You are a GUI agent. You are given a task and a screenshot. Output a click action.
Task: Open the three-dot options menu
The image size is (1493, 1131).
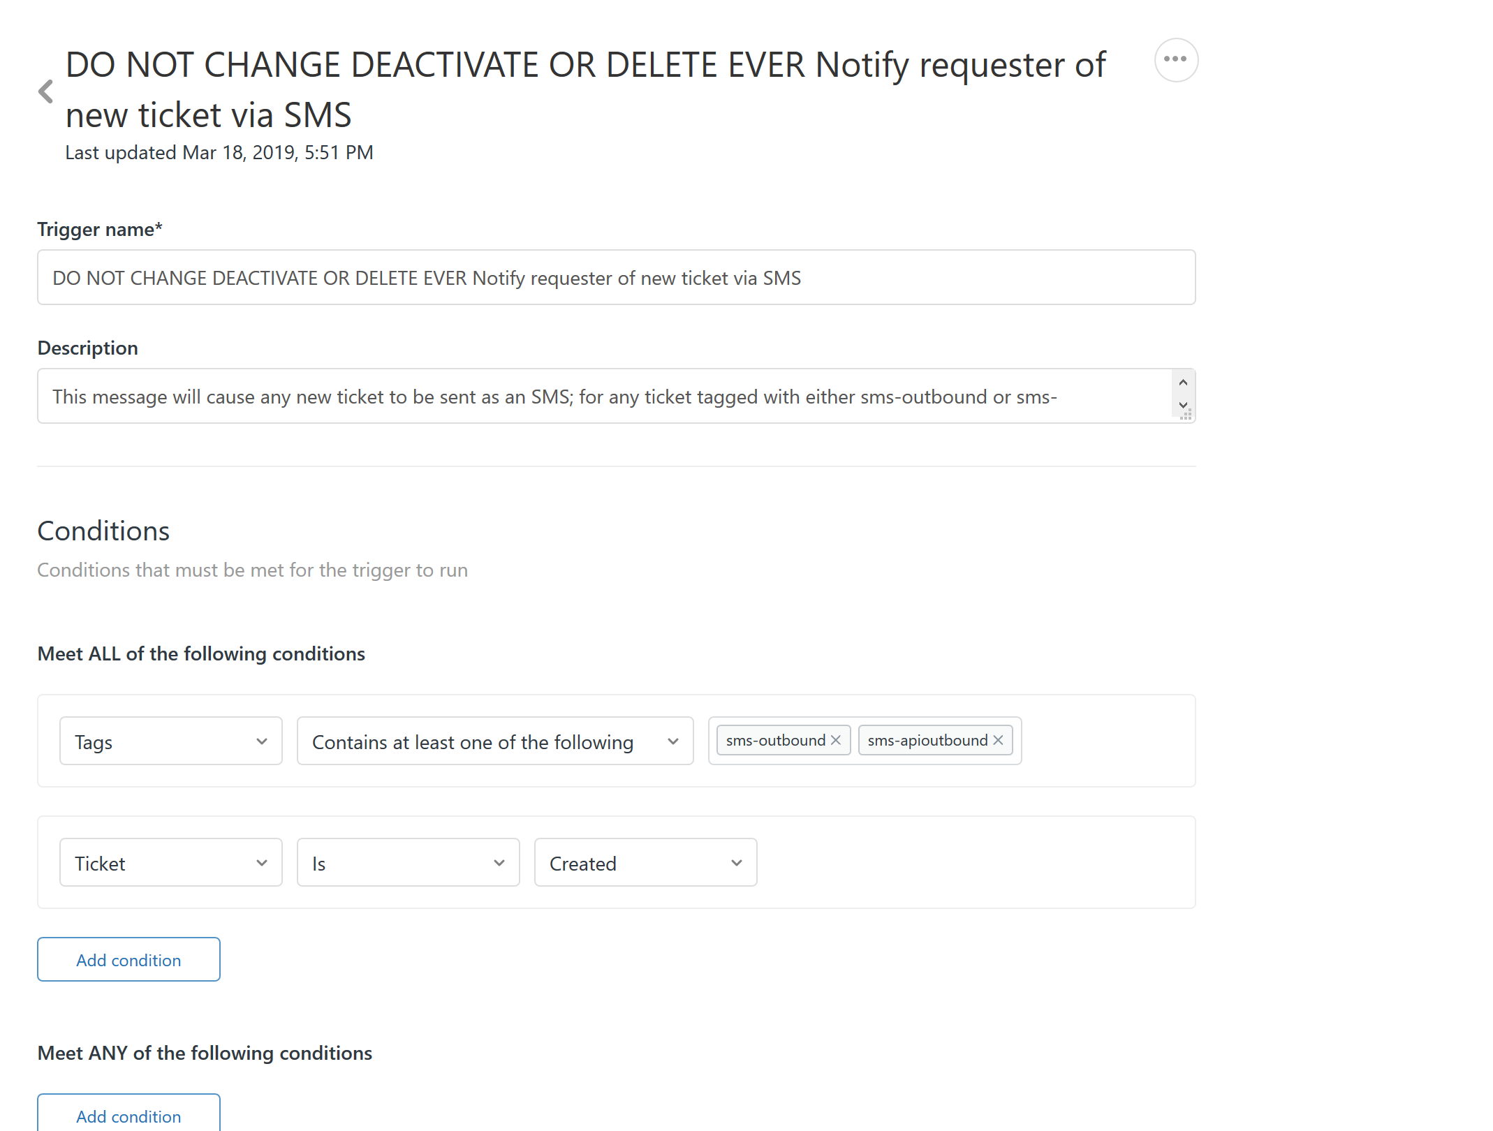pos(1176,60)
